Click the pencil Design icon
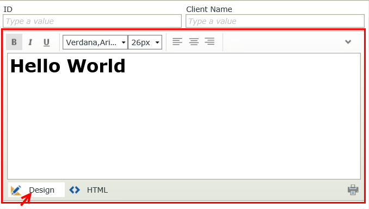The height and width of the screenshot is (209, 369). pos(16,190)
